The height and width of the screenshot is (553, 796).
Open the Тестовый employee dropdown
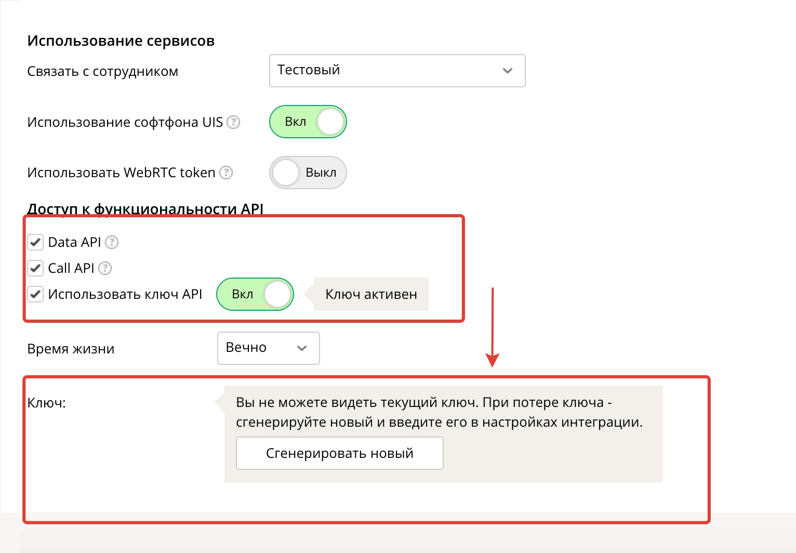tap(397, 71)
